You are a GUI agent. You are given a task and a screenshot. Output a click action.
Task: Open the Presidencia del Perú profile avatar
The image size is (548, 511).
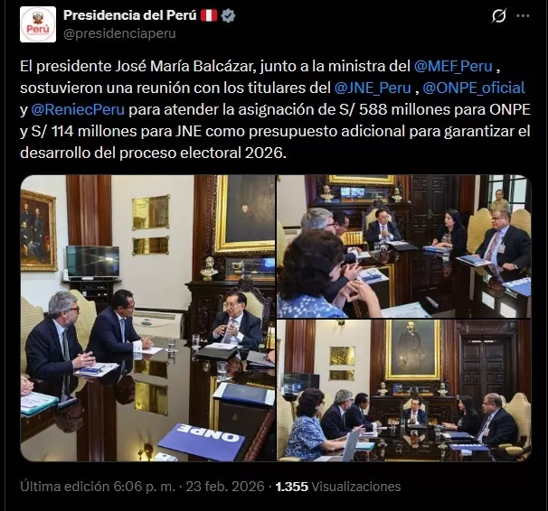[x=38, y=24]
